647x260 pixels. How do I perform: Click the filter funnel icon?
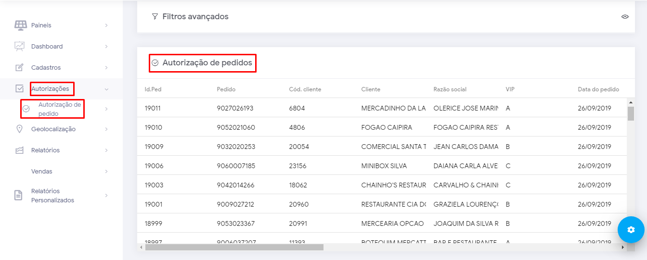point(155,16)
